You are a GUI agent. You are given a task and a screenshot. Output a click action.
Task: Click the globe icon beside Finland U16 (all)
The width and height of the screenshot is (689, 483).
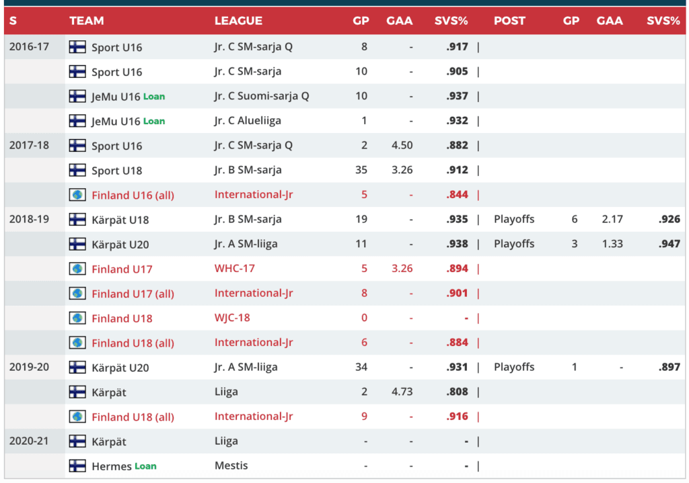[x=77, y=195]
